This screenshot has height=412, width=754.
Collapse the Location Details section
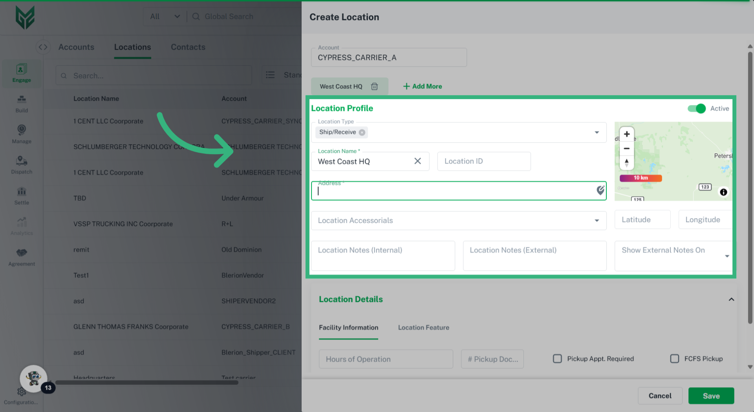pos(732,299)
